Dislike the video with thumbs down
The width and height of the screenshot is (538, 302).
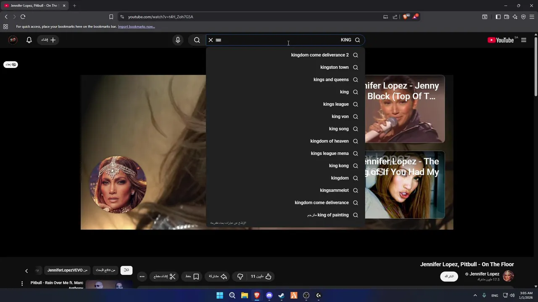[240, 276]
